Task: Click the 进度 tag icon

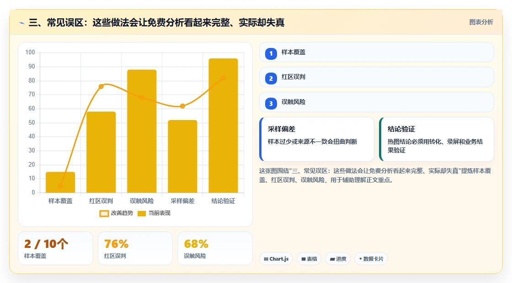Action: point(332,259)
